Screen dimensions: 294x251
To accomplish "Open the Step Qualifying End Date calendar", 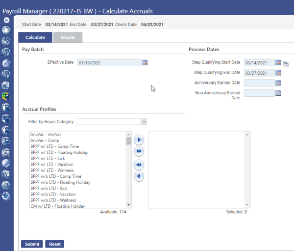I will [x=278, y=73].
